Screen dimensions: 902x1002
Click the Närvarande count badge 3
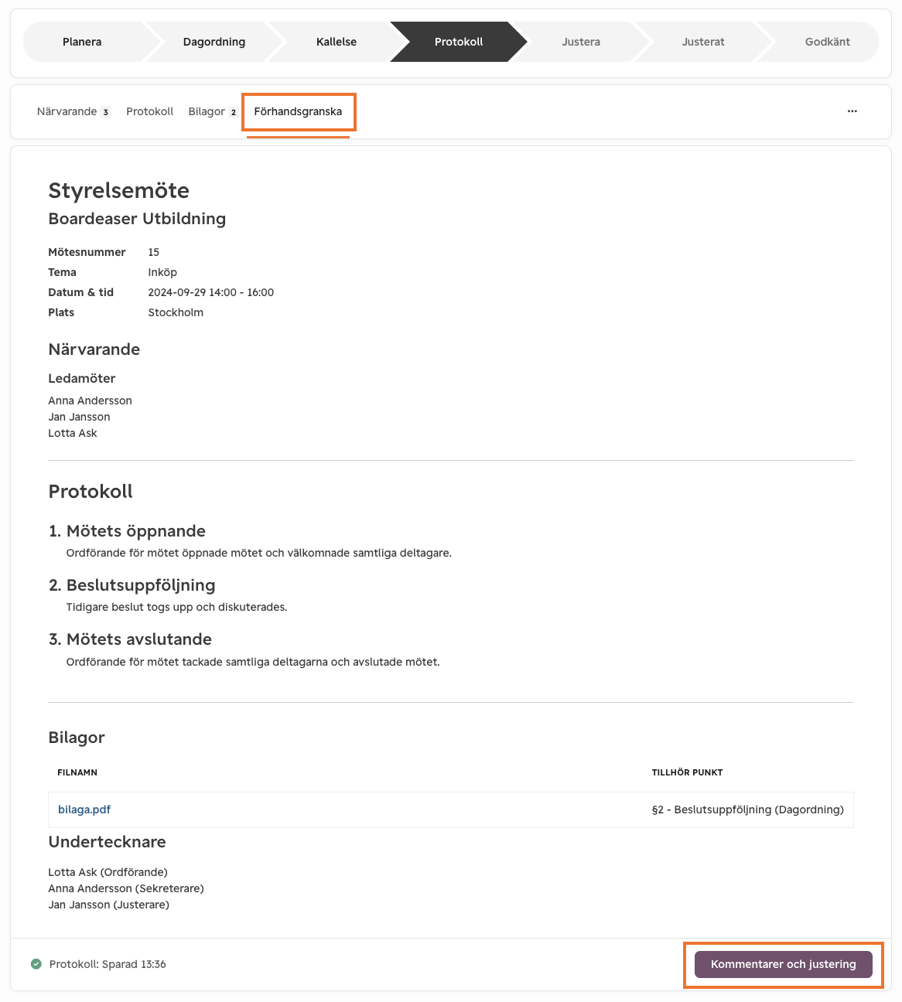(106, 112)
